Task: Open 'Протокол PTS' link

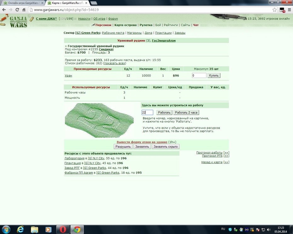Action: click(212, 156)
